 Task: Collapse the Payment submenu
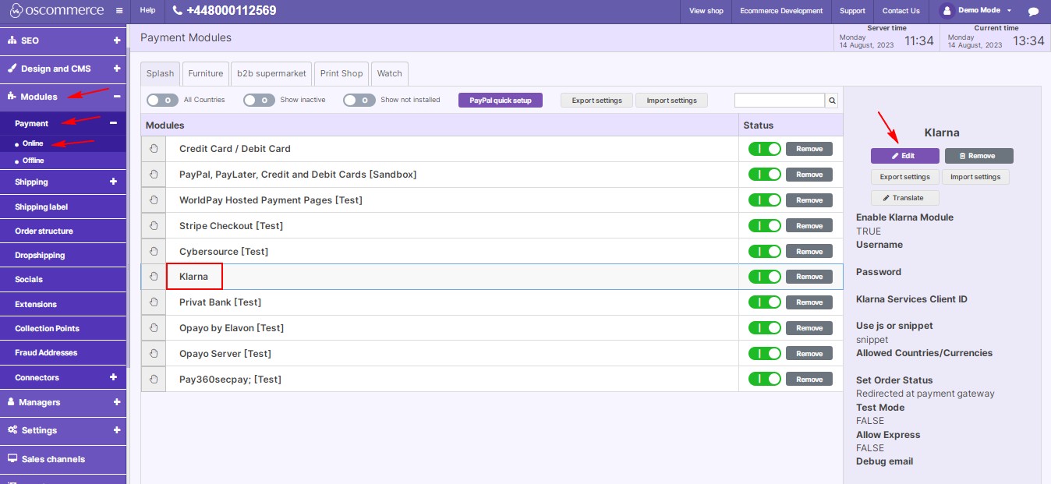(113, 123)
